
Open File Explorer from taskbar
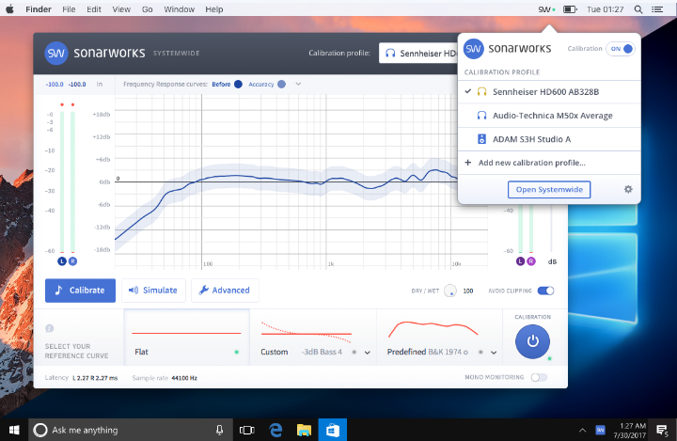tap(304, 430)
